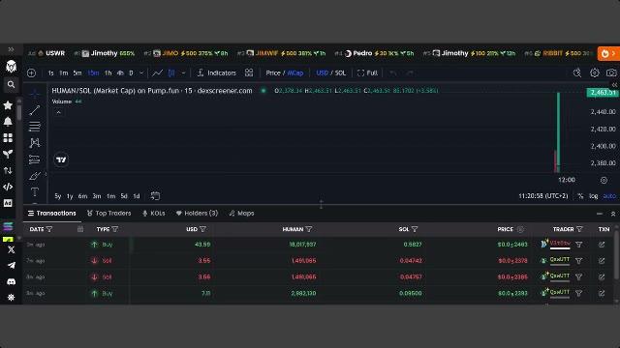Open the Telegram link icon
The height and width of the screenshot is (348, 620).
pos(11,265)
